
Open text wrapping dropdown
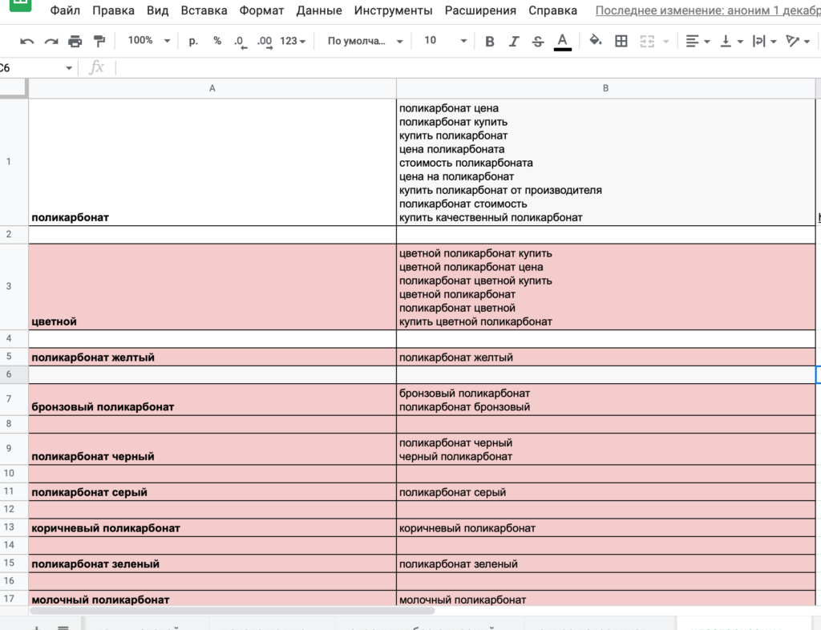(x=764, y=42)
